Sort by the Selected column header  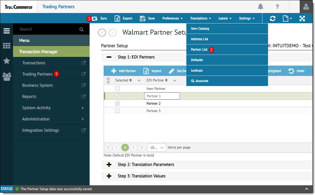coord(124,80)
